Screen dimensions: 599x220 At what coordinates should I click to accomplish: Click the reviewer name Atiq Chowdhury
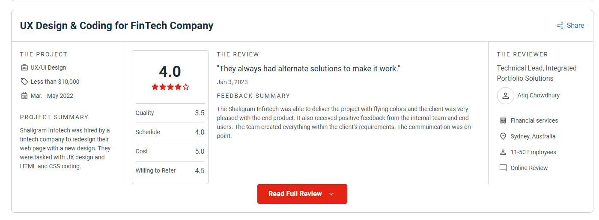click(x=538, y=96)
